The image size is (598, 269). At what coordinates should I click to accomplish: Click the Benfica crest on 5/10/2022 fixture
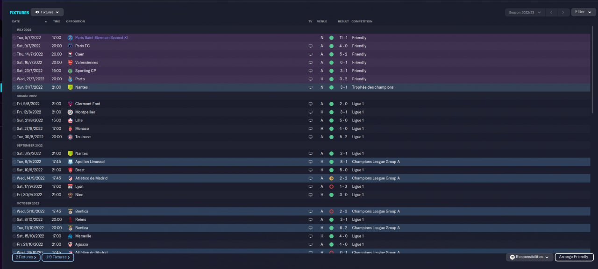[70, 211]
